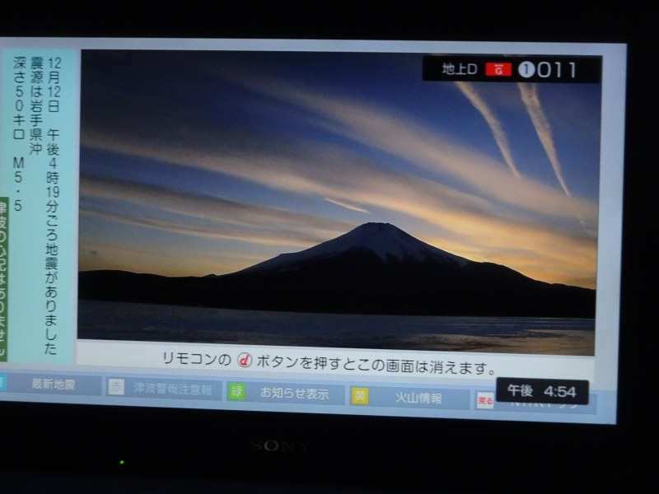This screenshot has height=494, width=659.
Task: Open 津波警報注意報 tsunami warning button
Action: point(164,389)
